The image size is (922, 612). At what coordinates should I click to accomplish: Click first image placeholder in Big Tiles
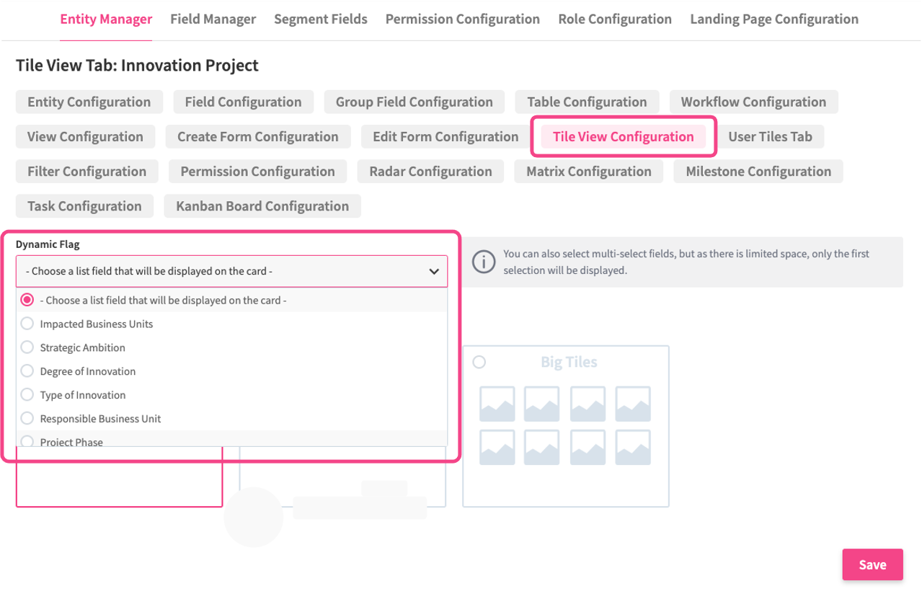click(497, 404)
